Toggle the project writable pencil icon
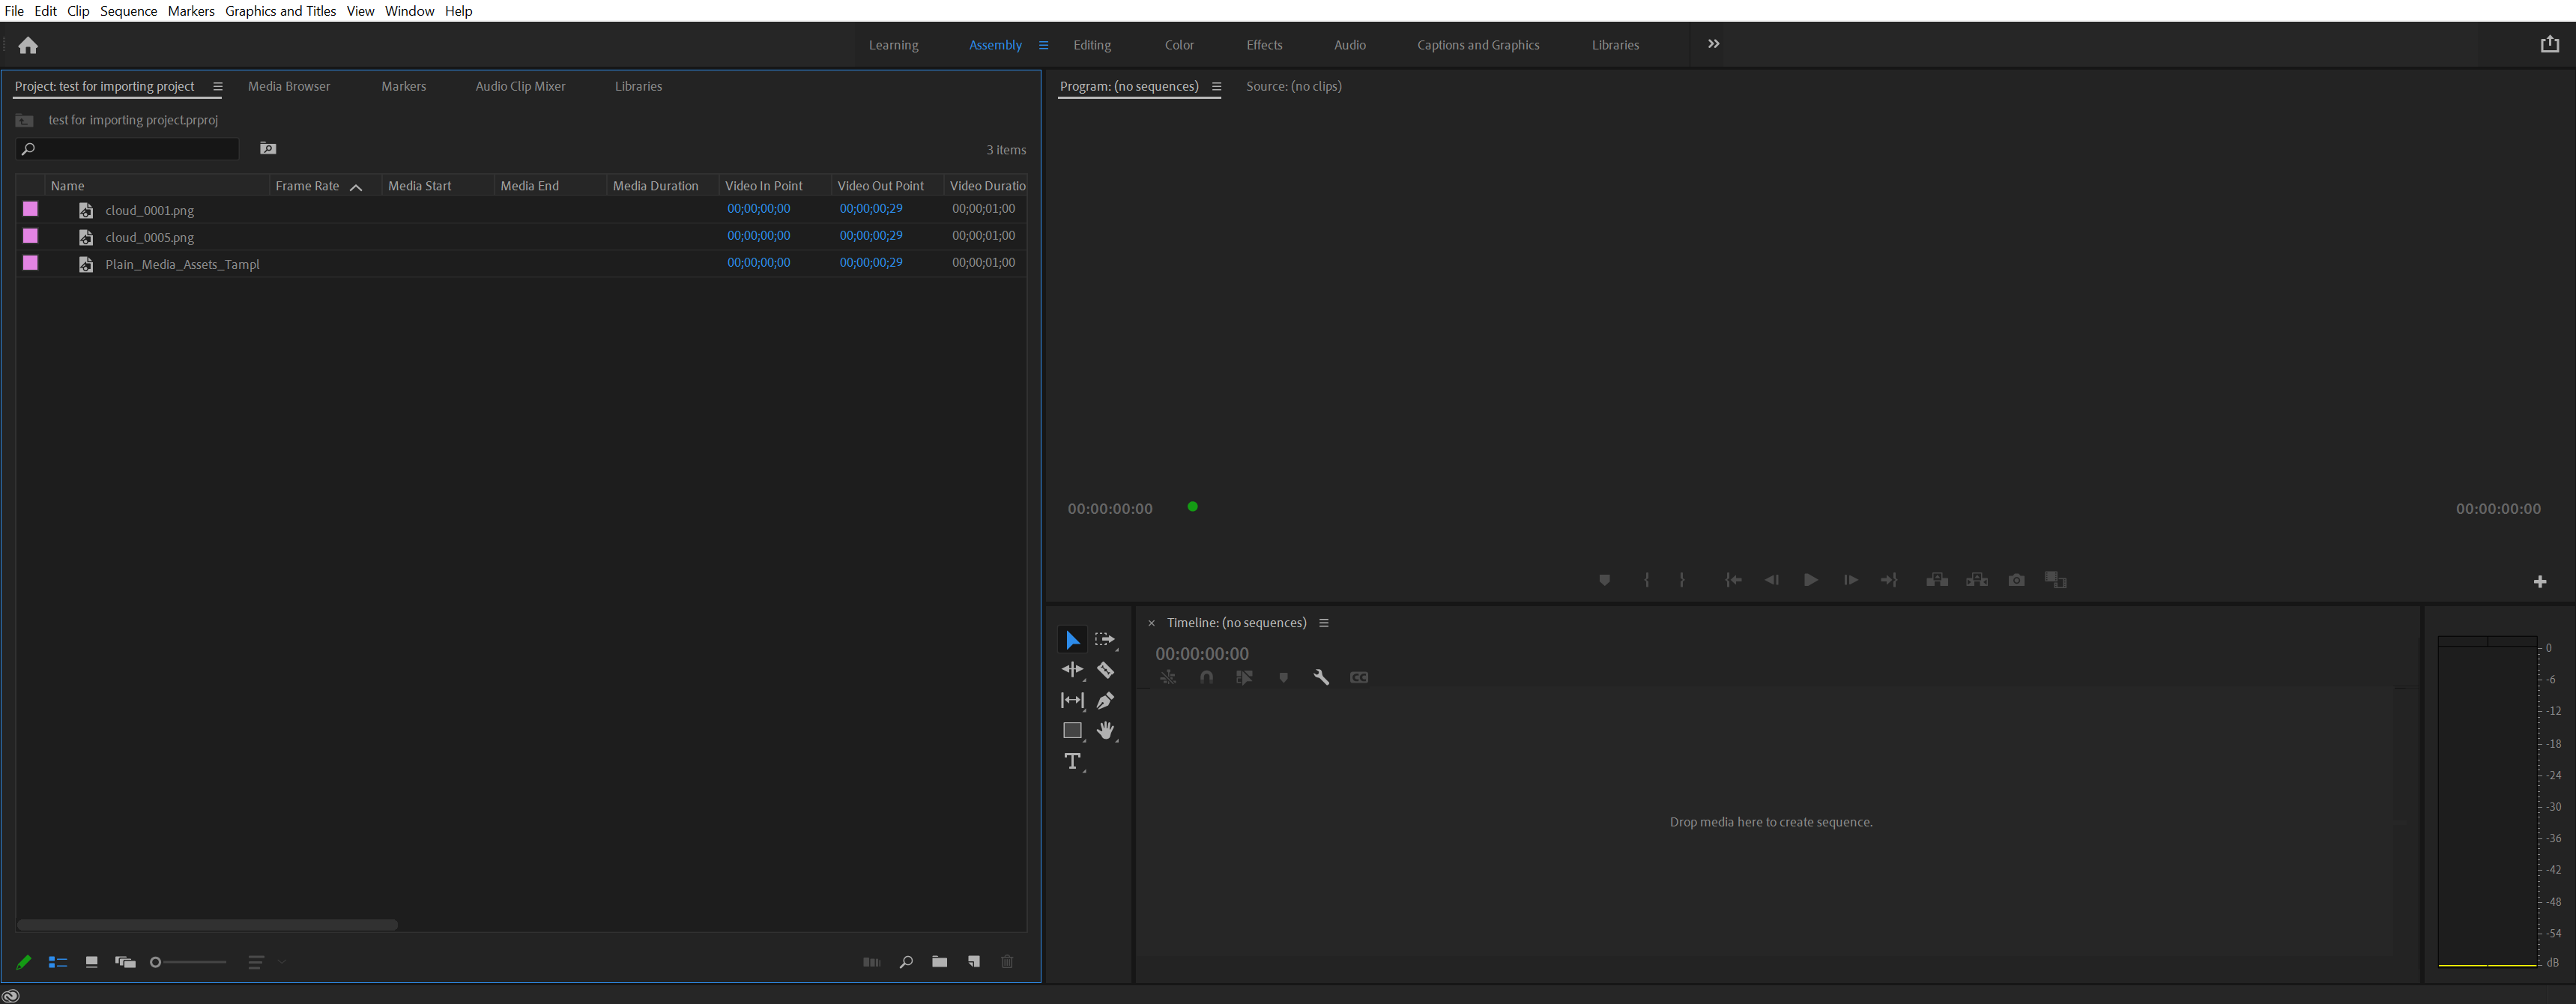2576x1004 pixels. point(24,962)
